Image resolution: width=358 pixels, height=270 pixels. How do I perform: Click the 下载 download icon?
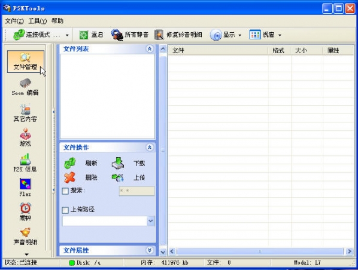point(118,163)
